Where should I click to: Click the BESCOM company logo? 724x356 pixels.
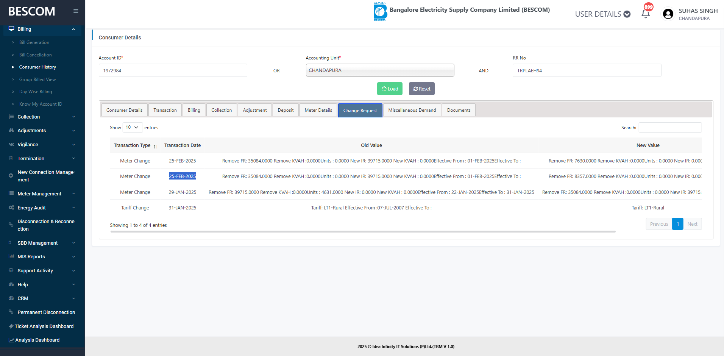[x=380, y=11]
